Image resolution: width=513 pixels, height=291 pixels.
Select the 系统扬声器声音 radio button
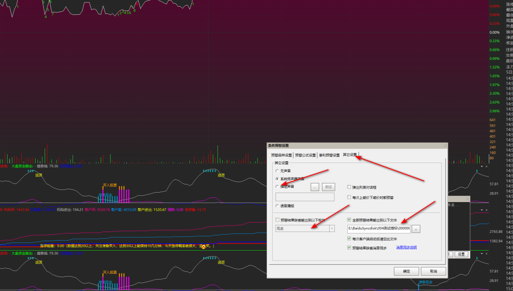tap(277, 179)
